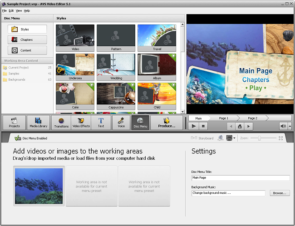Open the Edit menu

click(11, 11)
